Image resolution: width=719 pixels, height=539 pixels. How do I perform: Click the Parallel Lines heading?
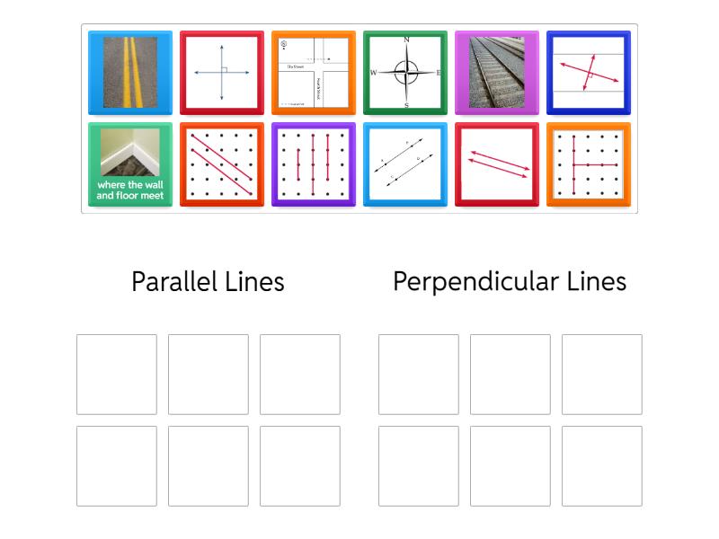pyautogui.click(x=208, y=282)
